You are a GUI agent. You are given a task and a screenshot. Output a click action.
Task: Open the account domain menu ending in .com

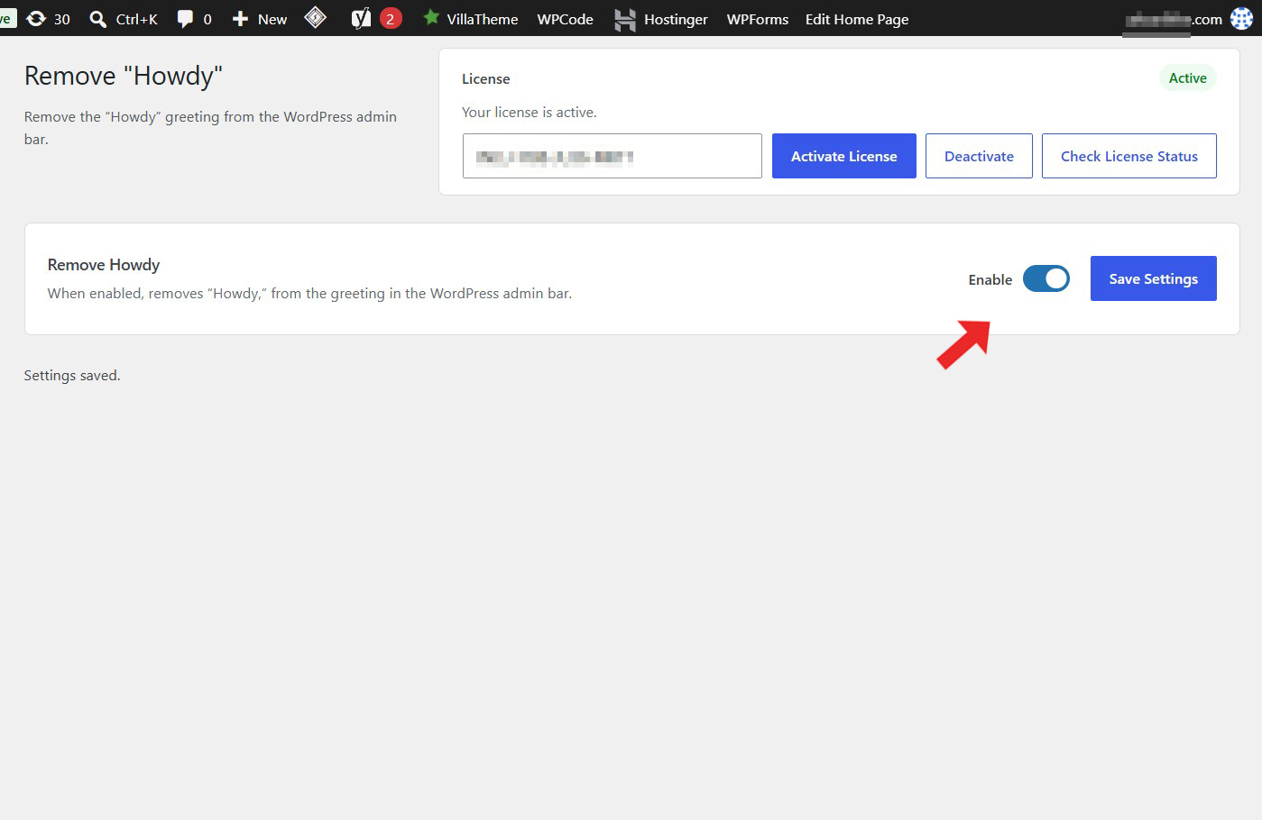pos(1173,19)
